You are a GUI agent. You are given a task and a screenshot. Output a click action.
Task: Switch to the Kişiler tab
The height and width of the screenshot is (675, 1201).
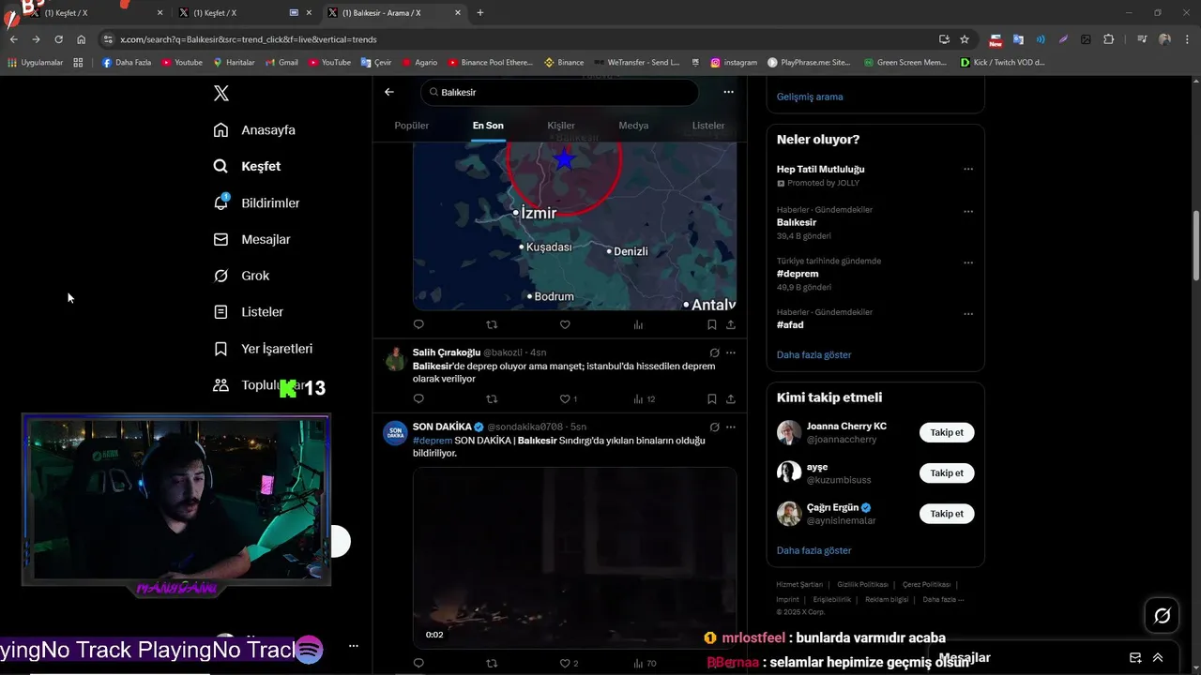(561, 126)
